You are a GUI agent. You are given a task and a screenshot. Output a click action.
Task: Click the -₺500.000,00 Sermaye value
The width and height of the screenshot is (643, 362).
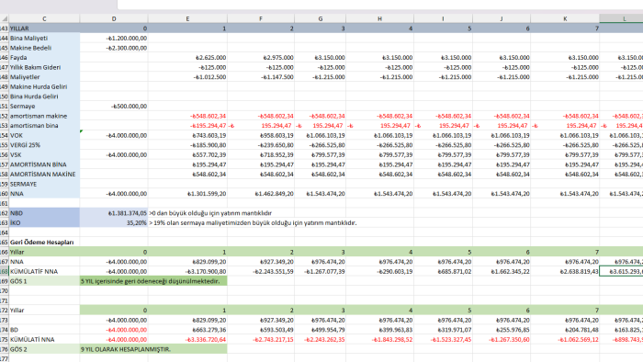click(x=114, y=107)
